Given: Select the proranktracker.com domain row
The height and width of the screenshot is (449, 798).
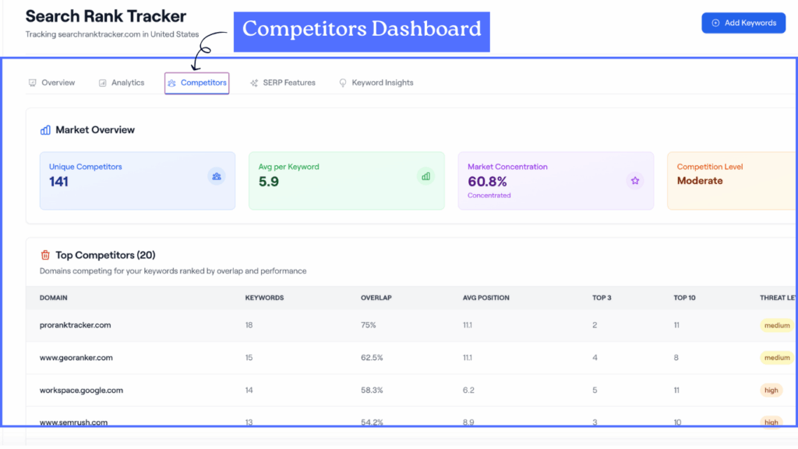Looking at the screenshot, I should (x=75, y=325).
